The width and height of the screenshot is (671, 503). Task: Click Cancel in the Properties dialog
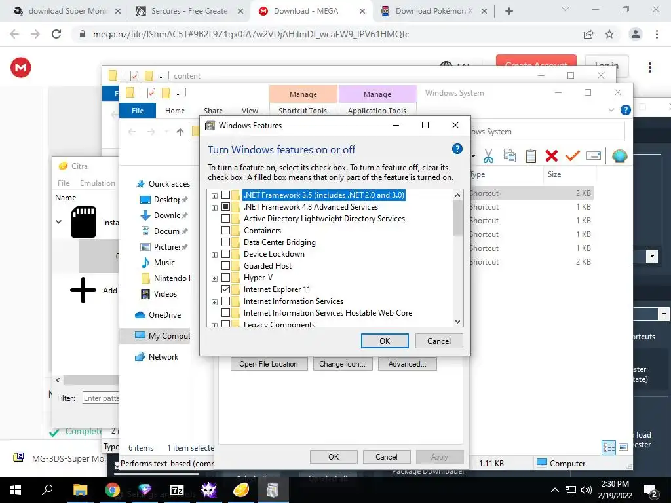387,456
